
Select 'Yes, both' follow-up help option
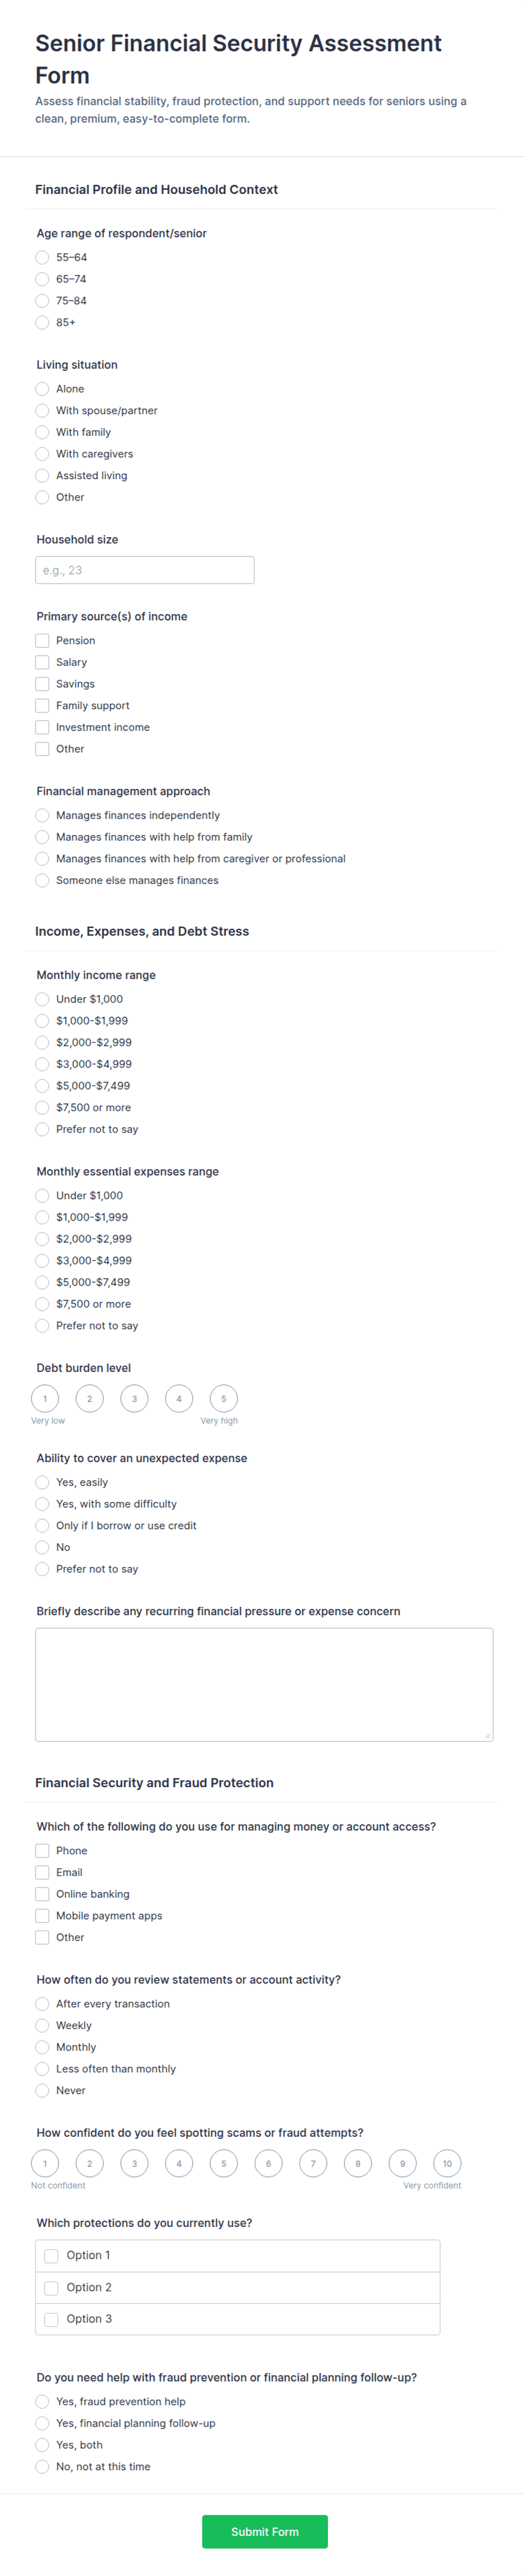click(x=42, y=2444)
